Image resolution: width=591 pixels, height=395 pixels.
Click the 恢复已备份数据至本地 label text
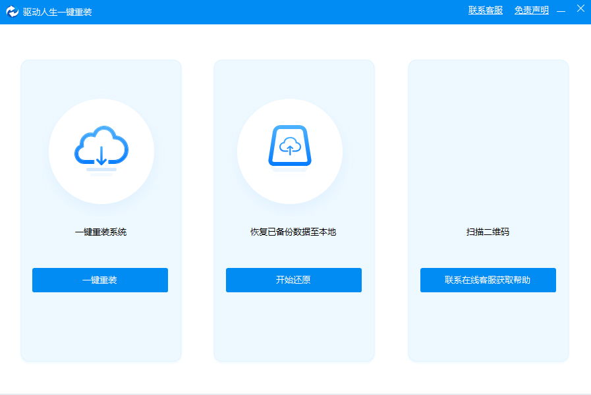(x=293, y=232)
